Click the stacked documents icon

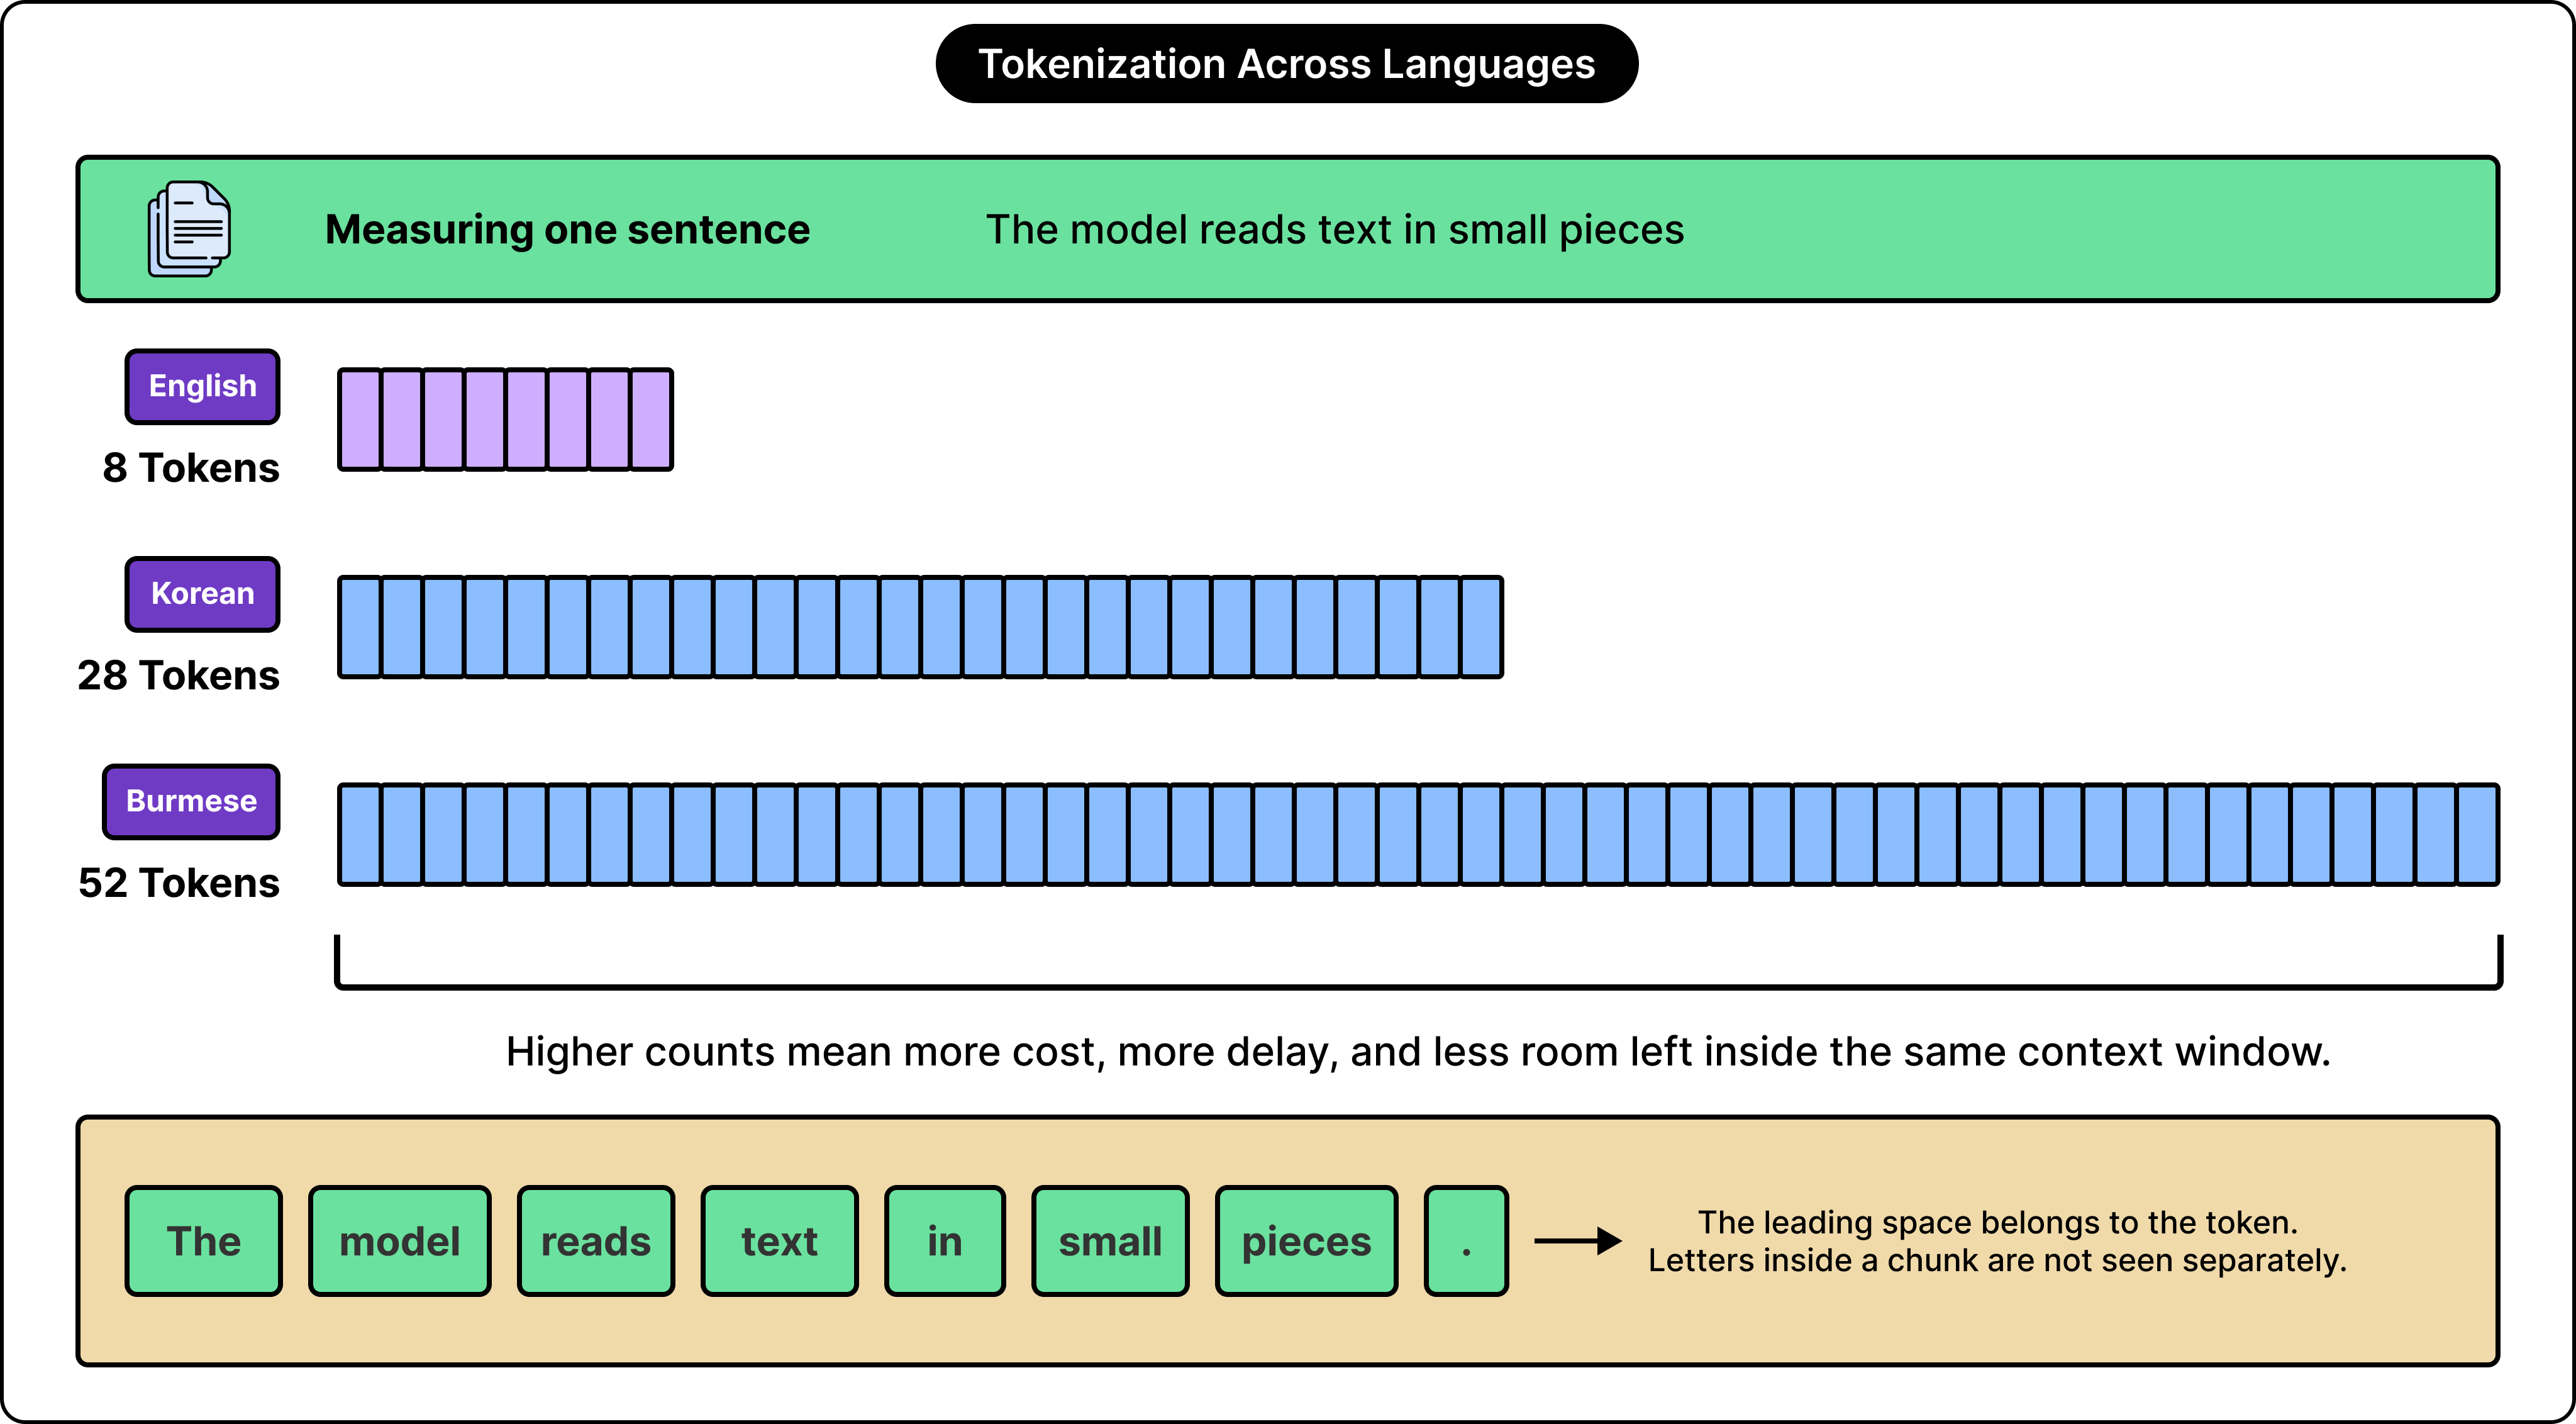tap(189, 229)
